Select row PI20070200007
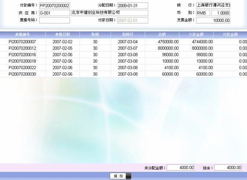This screenshot has height=180, width=247. pyautogui.click(x=123, y=41)
